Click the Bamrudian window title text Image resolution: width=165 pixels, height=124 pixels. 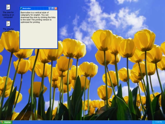27,8
